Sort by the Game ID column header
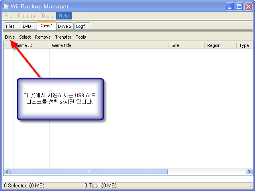255x191 pixels. pos(31,45)
